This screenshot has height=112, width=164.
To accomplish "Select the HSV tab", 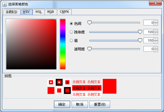I will pyautogui.click(x=27, y=12).
